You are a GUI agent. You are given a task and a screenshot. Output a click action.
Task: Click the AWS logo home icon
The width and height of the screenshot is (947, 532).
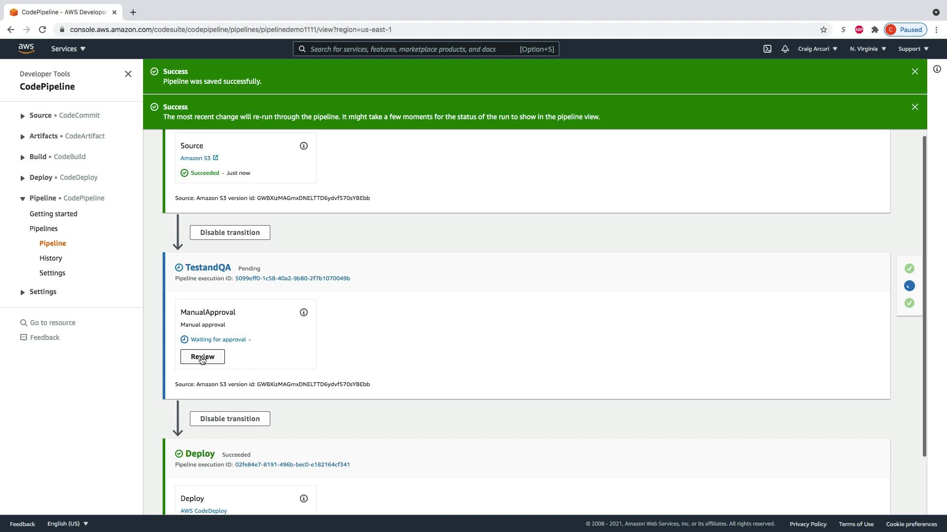tap(26, 48)
